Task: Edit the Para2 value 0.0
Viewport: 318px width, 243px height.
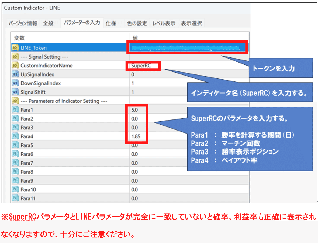Action: (x=134, y=119)
